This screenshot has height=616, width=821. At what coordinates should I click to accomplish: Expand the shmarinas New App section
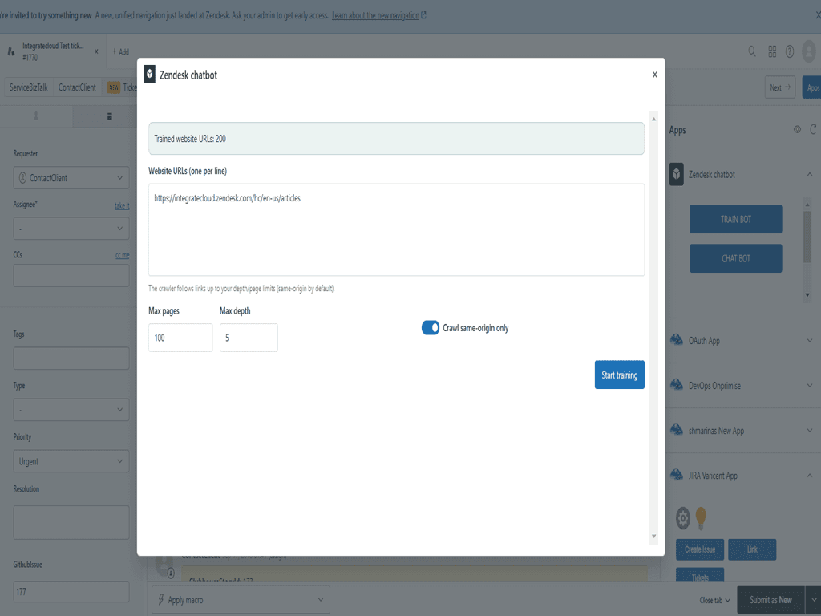pyautogui.click(x=810, y=431)
